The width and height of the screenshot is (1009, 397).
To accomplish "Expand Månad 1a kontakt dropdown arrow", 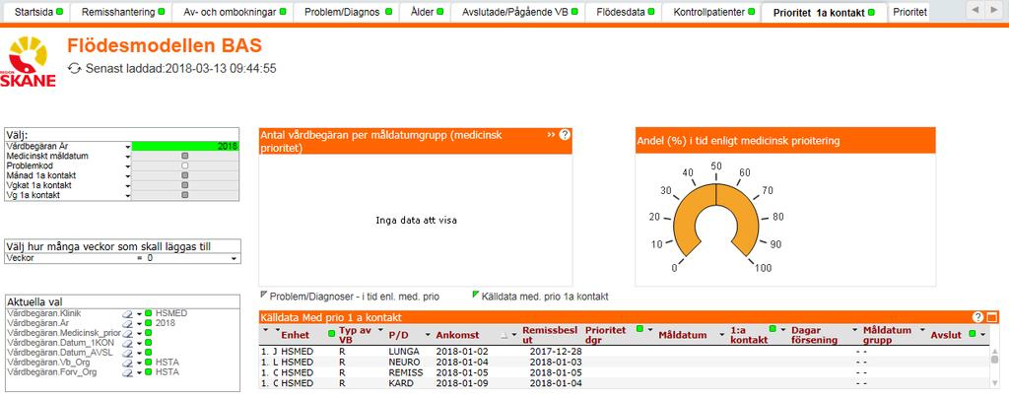I will pyautogui.click(x=127, y=175).
